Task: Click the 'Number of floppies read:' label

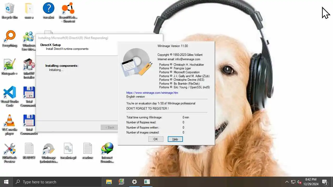Action: (x=141, y=122)
